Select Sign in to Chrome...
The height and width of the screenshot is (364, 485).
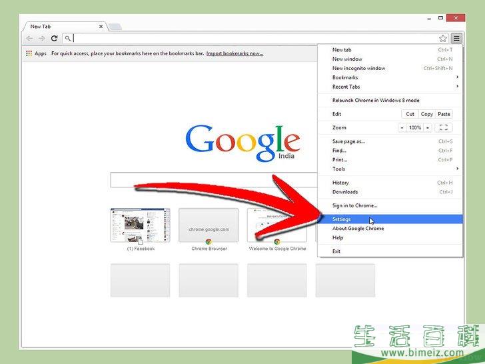pos(390,205)
